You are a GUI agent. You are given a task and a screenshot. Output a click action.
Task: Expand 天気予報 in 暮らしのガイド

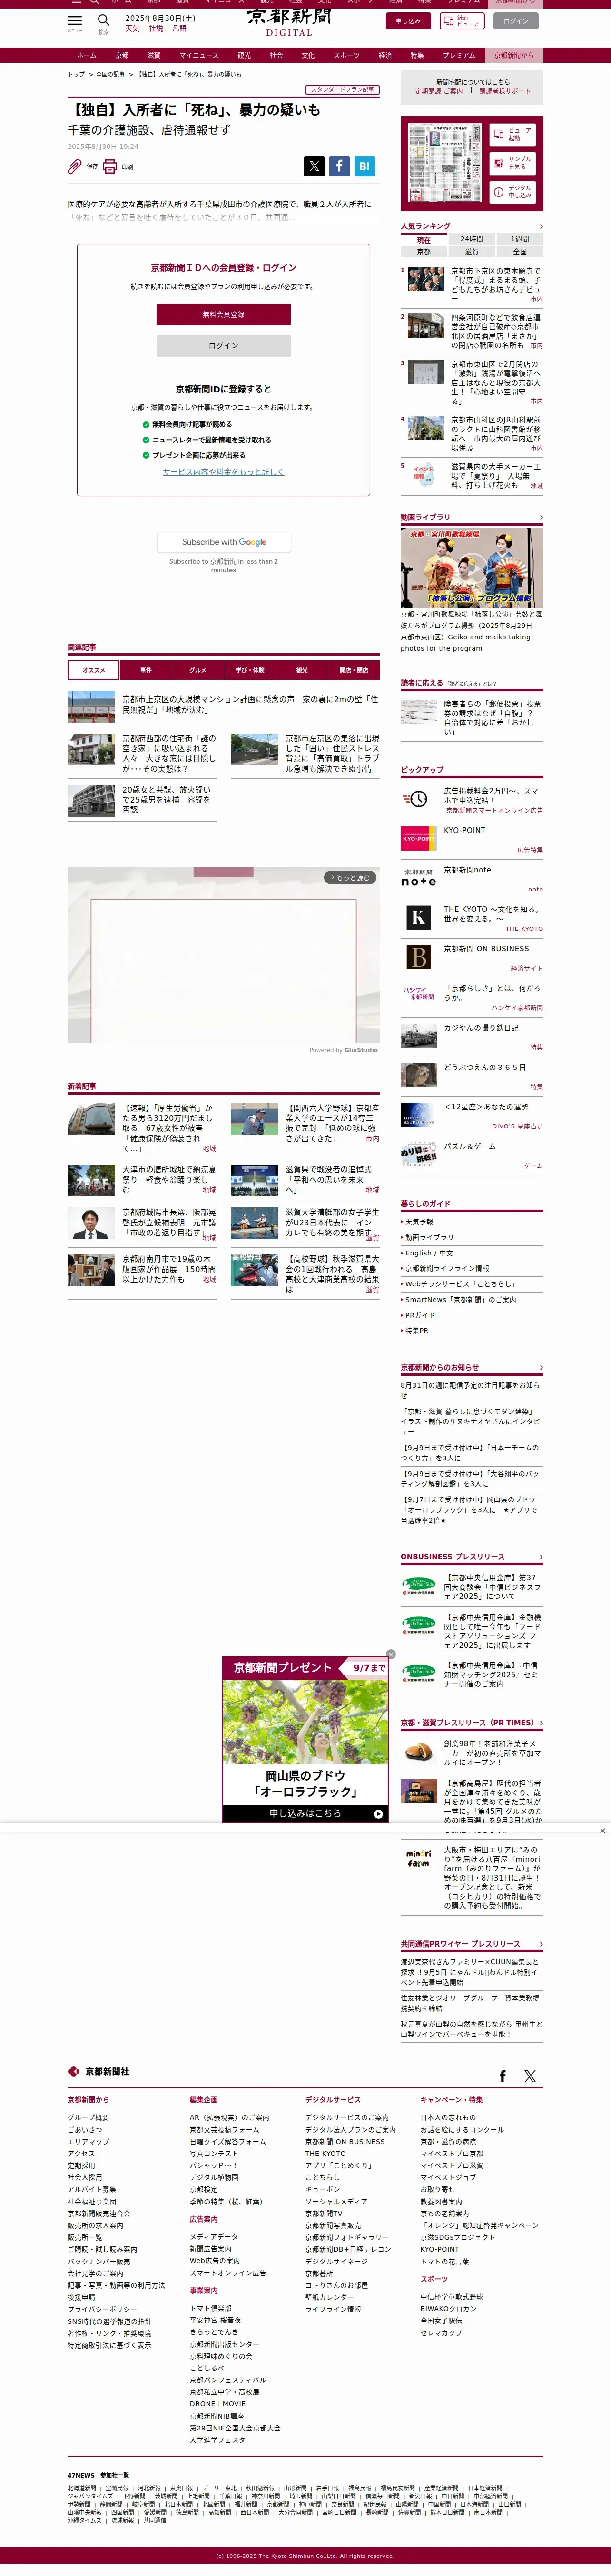(472, 1221)
